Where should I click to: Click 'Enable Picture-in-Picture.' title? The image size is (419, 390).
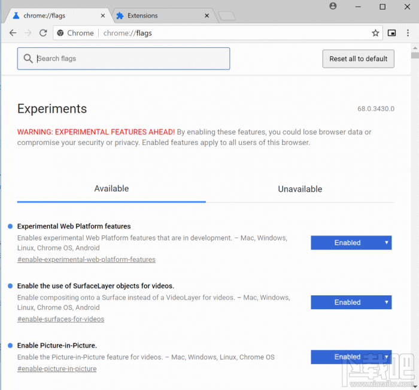click(57, 346)
